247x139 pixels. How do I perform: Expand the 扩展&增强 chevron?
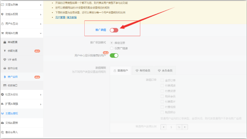(x=41, y=104)
